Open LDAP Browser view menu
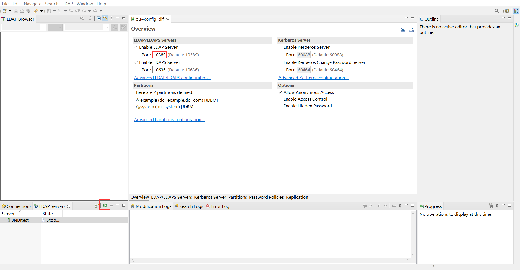Viewport: 520px width, 270px height. click(x=111, y=18)
